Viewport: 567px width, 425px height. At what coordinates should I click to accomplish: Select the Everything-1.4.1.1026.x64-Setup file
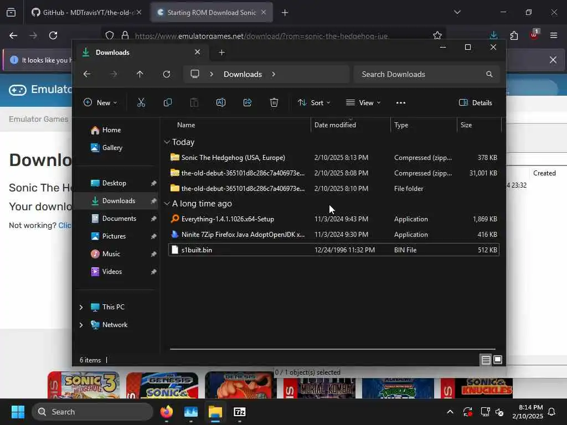point(333,219)
